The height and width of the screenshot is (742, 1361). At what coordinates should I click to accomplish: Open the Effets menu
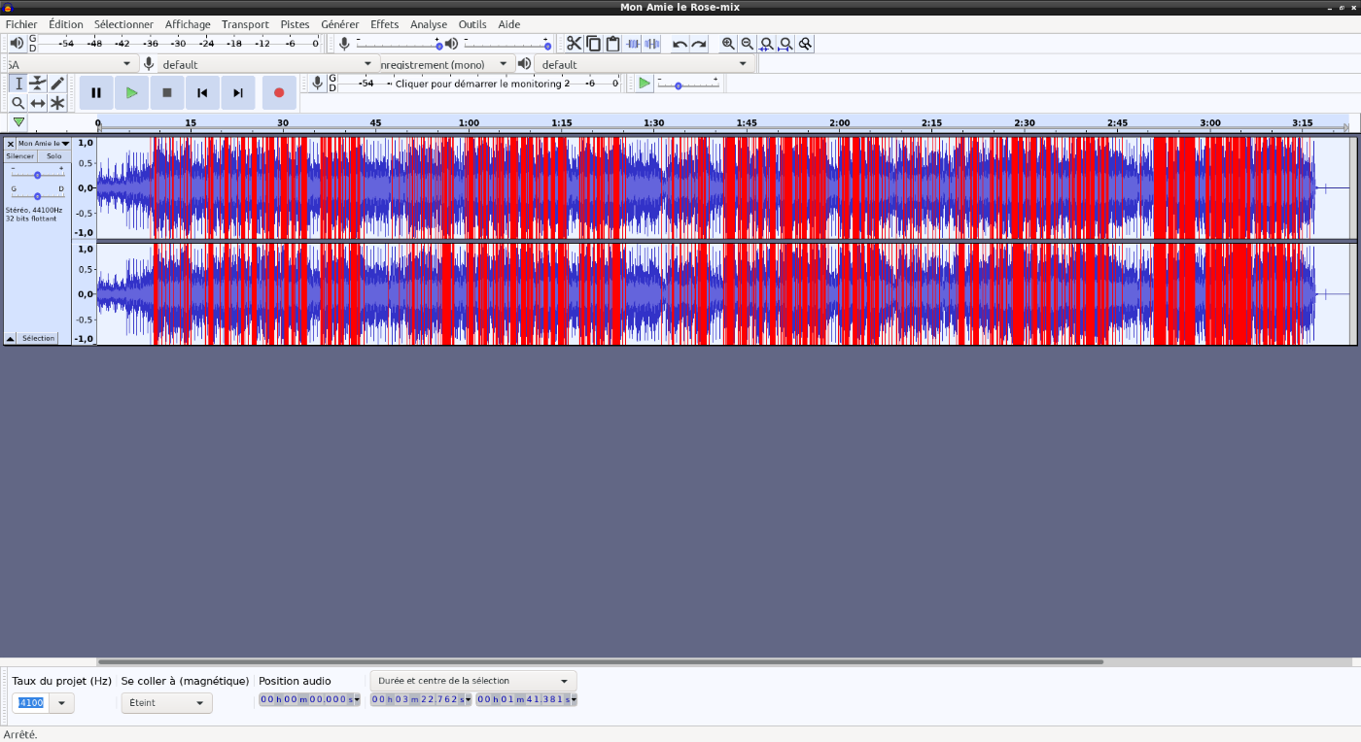(x=384, y=24)
